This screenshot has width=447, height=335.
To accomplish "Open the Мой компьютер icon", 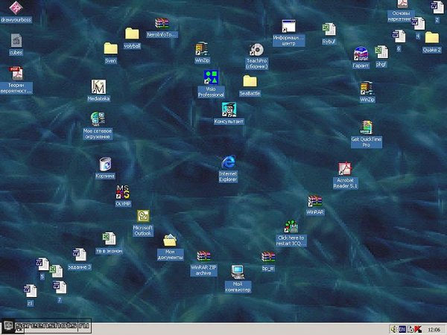I will (x=238, y=272).
